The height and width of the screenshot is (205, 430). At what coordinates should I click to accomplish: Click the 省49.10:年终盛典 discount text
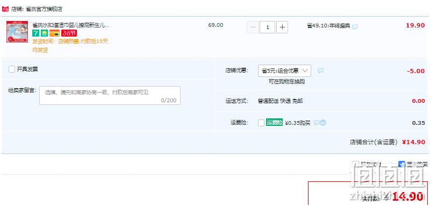point(328,26)
